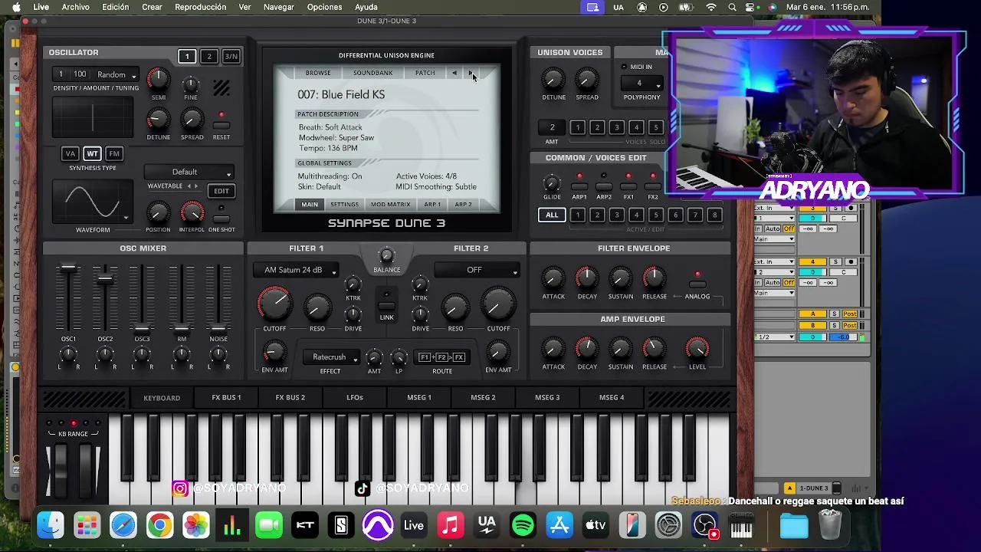Click the F1+F2 filter route icon
The width and height of the screenshot is (981, 552).
coord(442,357)
